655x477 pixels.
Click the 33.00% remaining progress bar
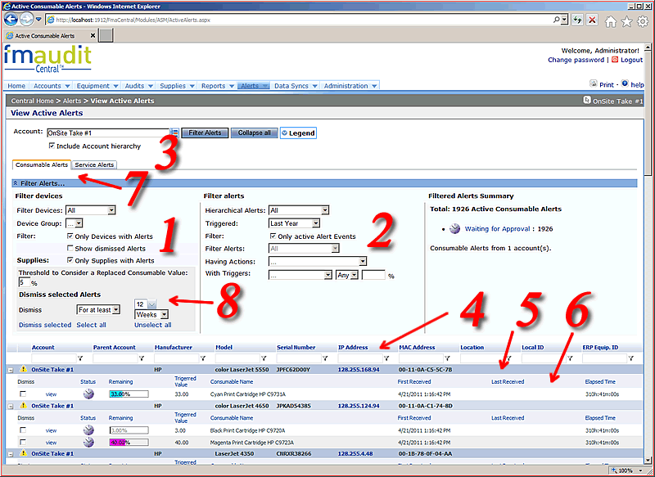pos(128,394)
